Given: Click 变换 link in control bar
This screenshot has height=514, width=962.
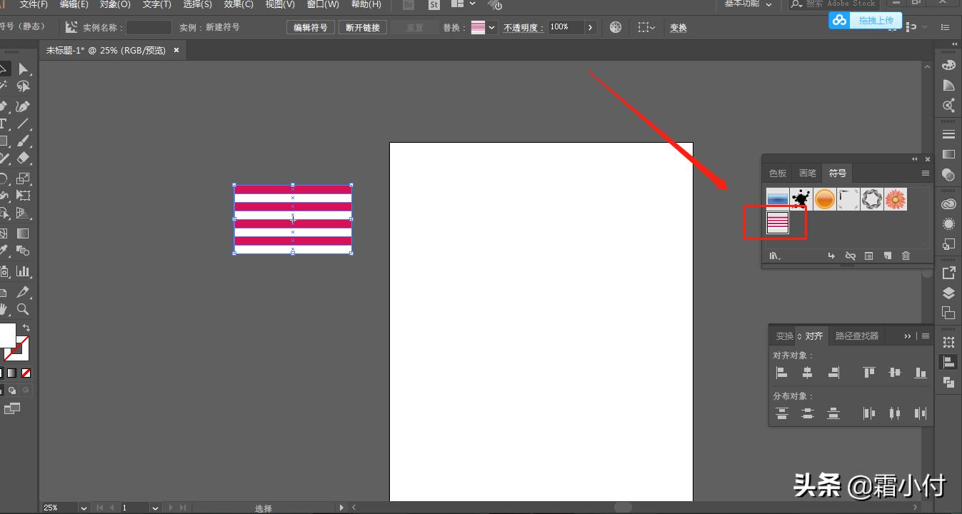Looking at the screenshot, I should coord(678,28).
